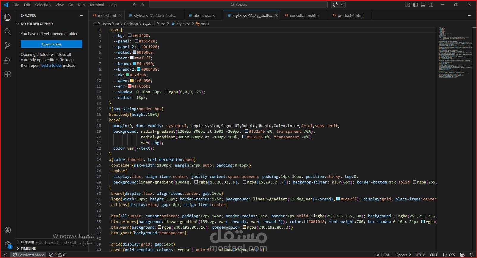This screenshot has height=258, width=477.
Task: Click the --brand #4cc9f0 color swatch
Action: 134,64
